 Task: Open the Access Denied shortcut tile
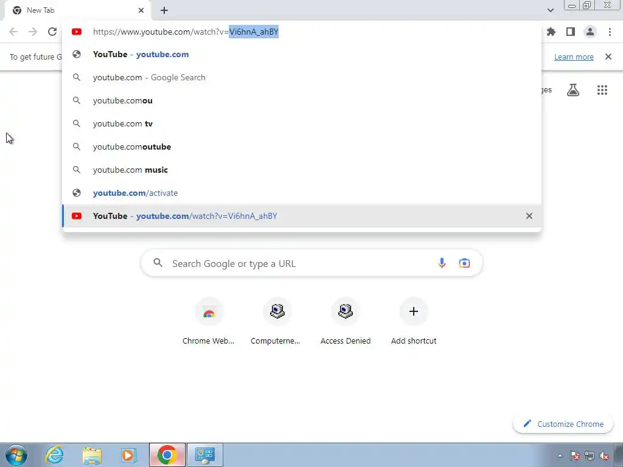point(346,321)
